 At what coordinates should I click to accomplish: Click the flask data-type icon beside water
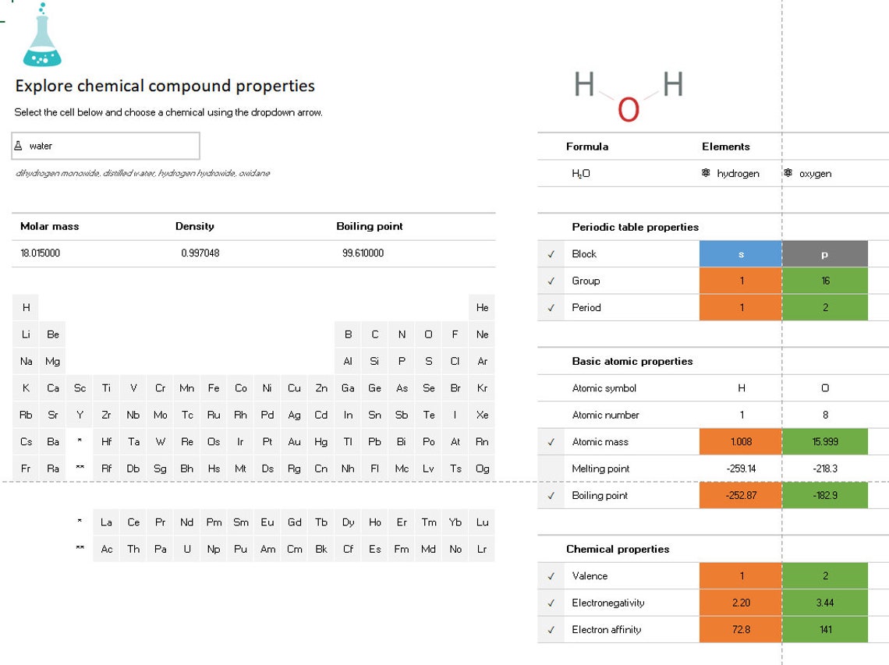[22, 146]
